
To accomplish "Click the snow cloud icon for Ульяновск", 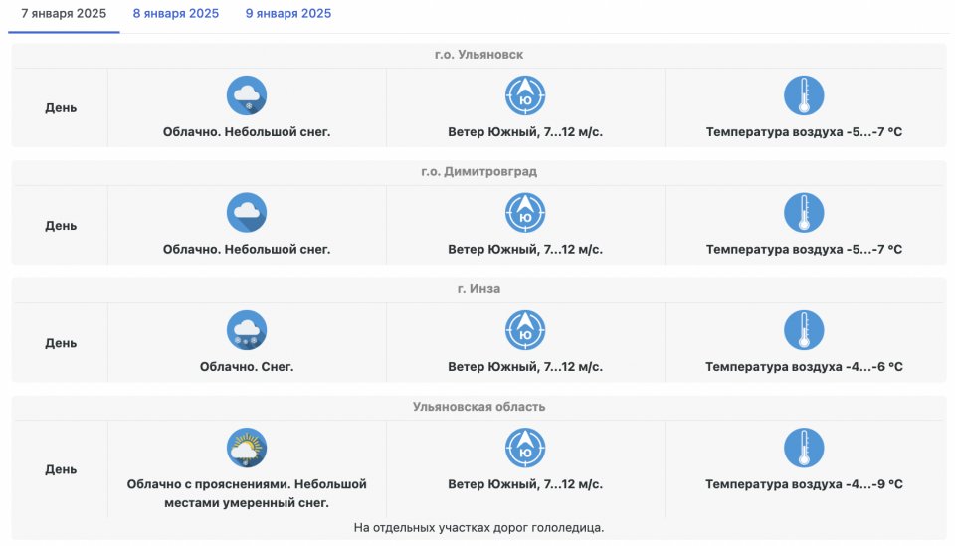I will click(x=247, y=95).
